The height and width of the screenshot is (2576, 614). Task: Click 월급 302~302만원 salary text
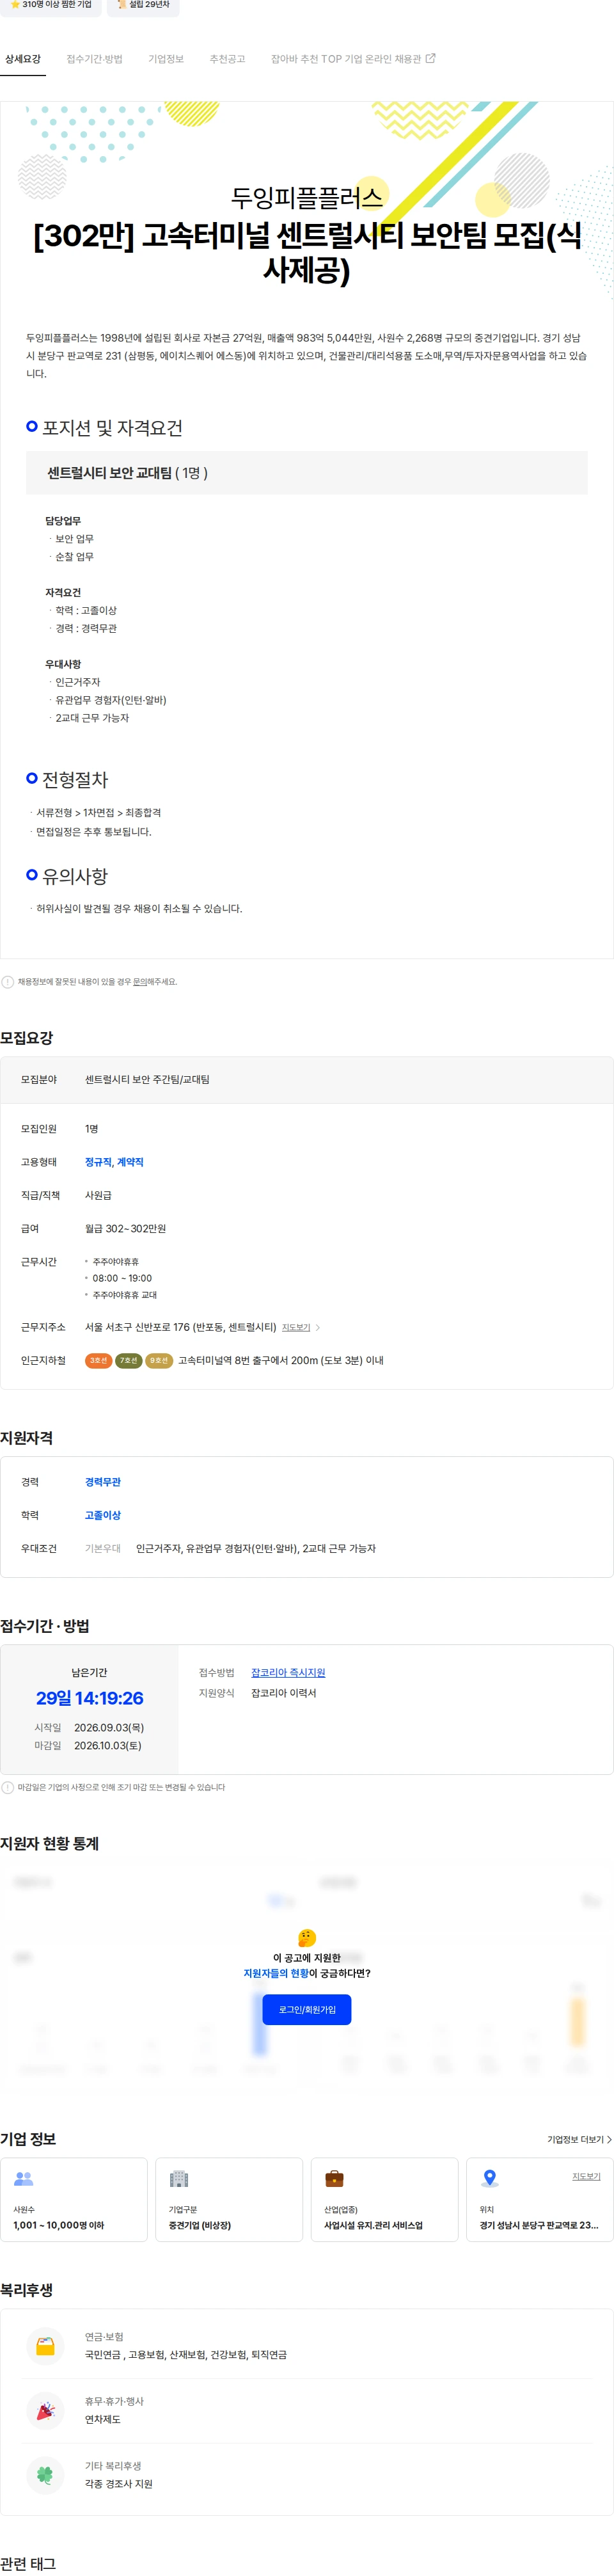(x=125, y=1228)
